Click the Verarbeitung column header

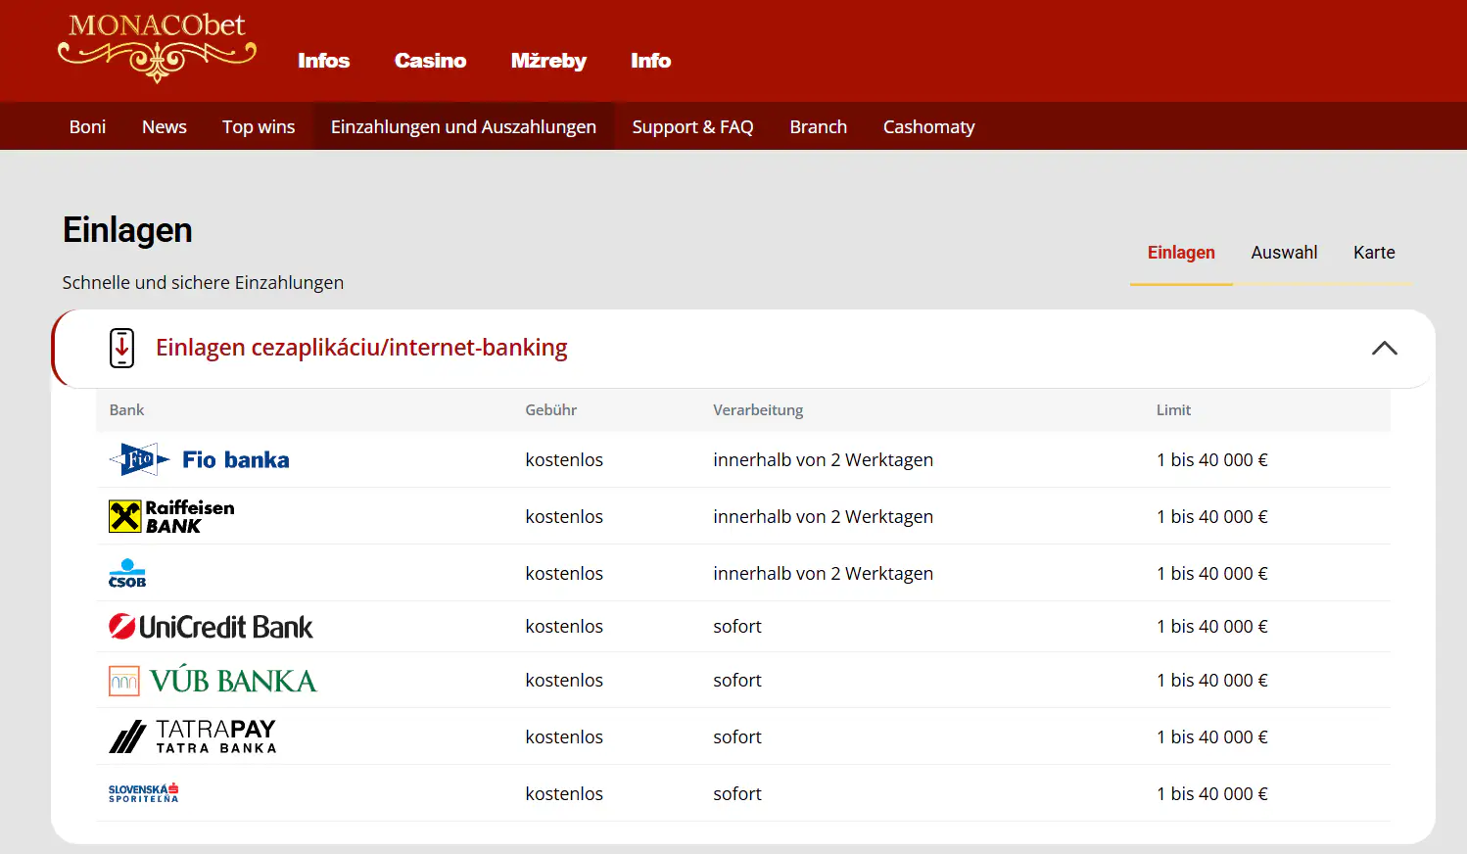pos(758,410)
